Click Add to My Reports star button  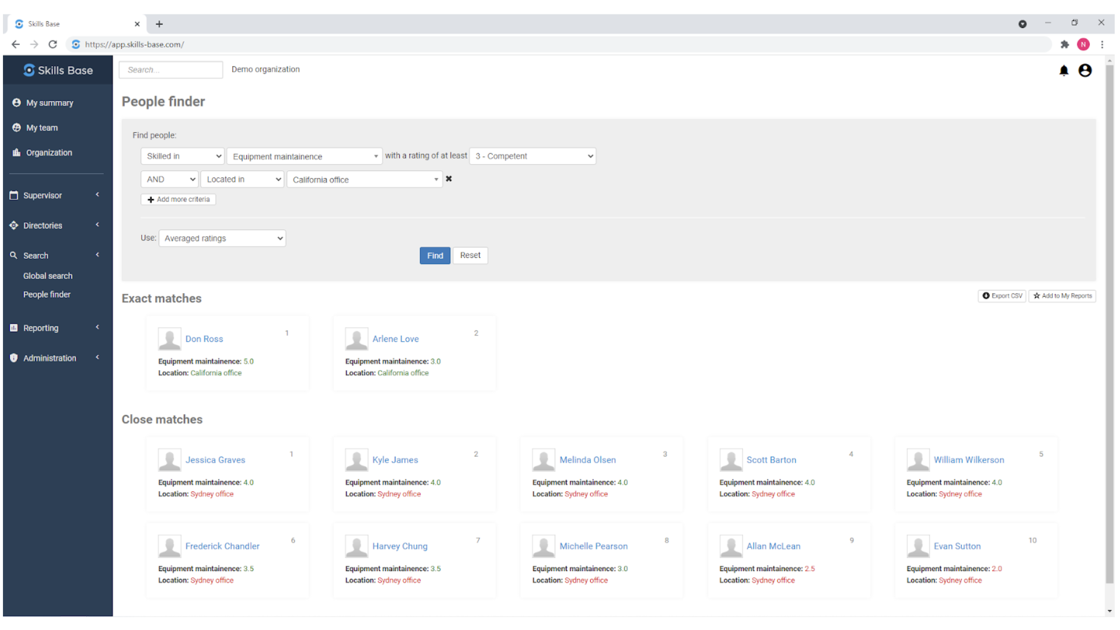[1062, 296]
